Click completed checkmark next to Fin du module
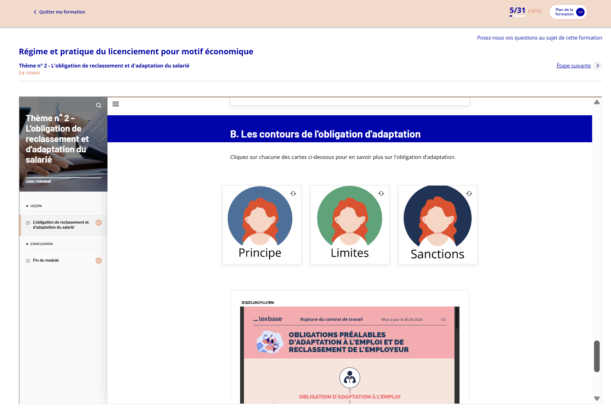The image size is (611, 413). 99,261
